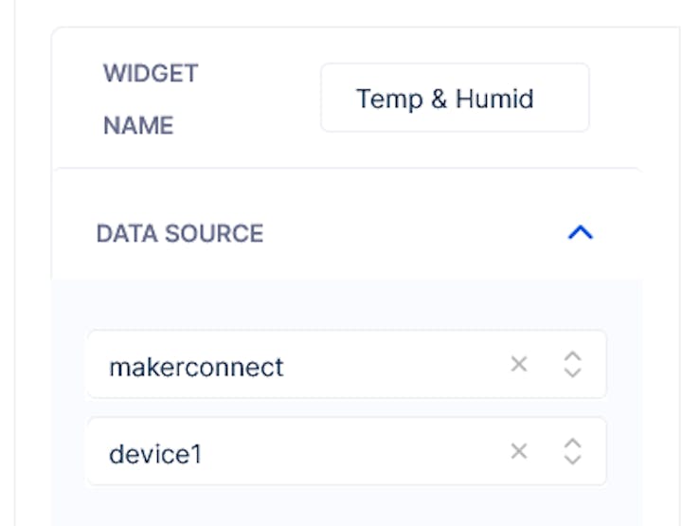The height and width of the screenshot is (526, 682).
Task: Select the 'makerconnect' text in the first selector
Action: [196, 367]
